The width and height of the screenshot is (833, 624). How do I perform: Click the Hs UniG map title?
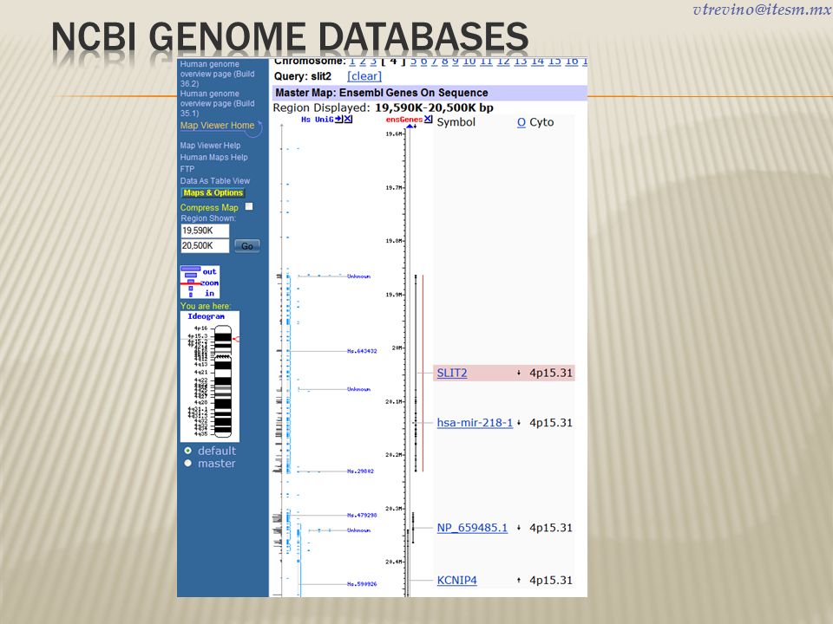[x=318, y=120]
